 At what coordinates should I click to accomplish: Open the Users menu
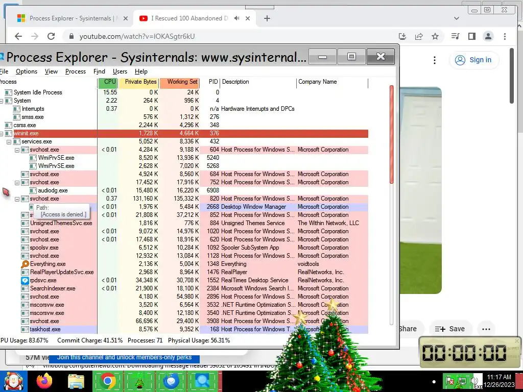click(x=120, y=71)
